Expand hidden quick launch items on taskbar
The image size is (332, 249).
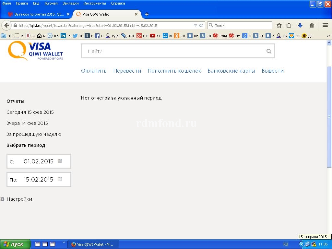(x=64, y=242)
